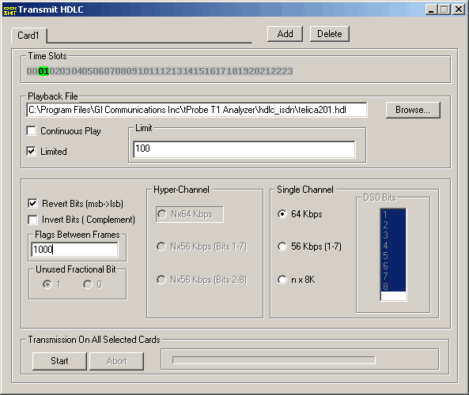Select time slot 23 in Time Slots
The height and width of the screenshot is (395, 469).
[287, 71]
